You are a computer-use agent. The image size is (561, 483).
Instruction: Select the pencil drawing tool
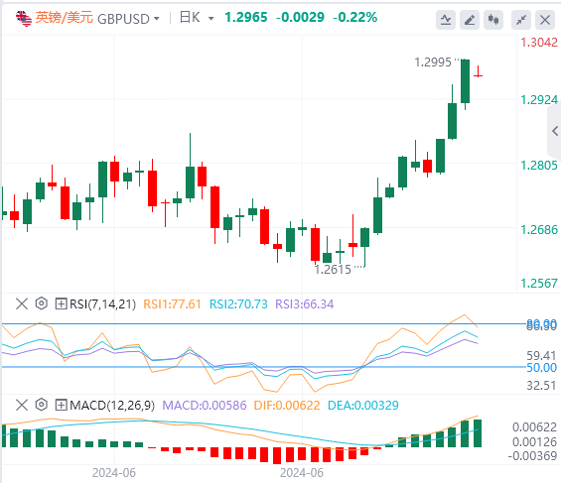[x=469, y=20]
